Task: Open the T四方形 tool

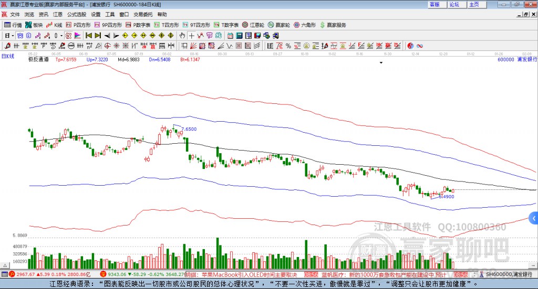Action: coord(167,25)
